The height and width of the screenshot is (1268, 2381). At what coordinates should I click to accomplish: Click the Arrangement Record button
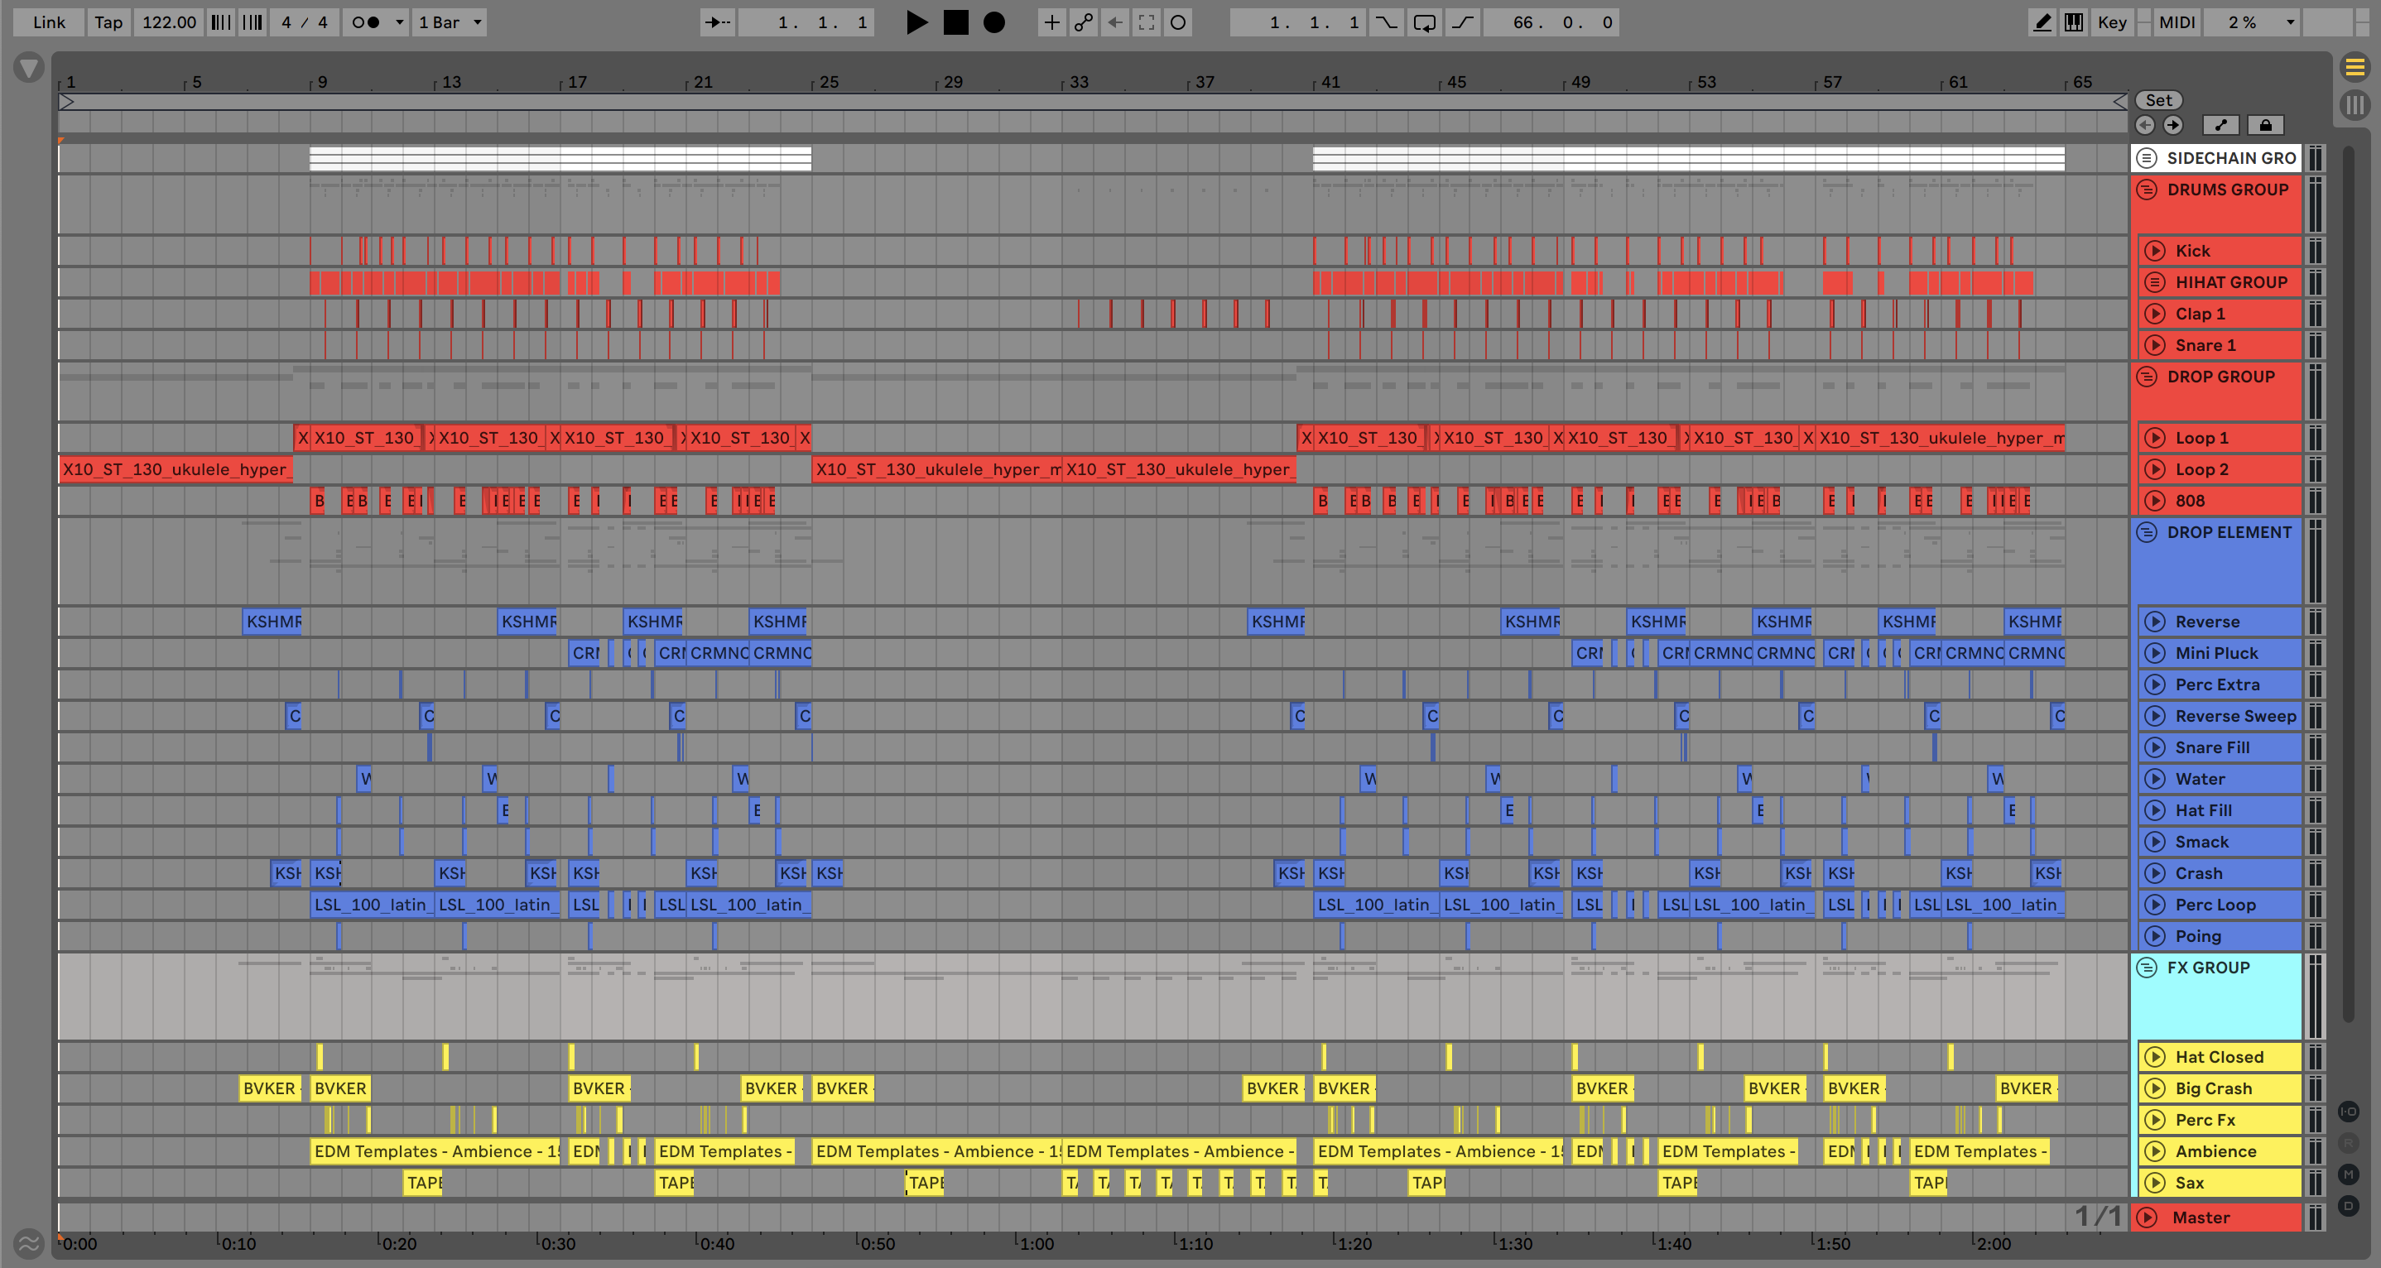coord(993,22)
